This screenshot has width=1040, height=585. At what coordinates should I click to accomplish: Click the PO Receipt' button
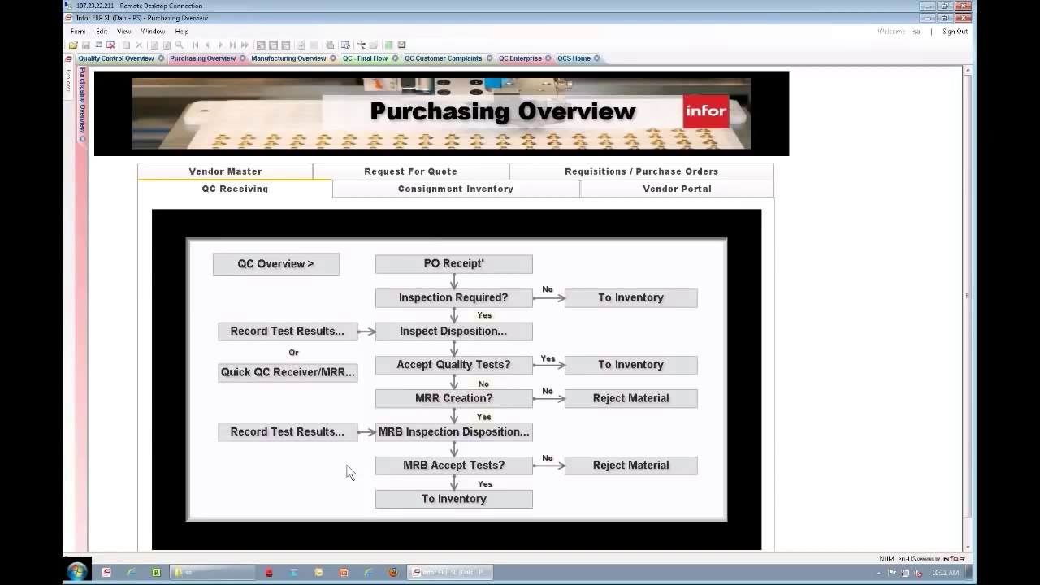click(453, 263)
